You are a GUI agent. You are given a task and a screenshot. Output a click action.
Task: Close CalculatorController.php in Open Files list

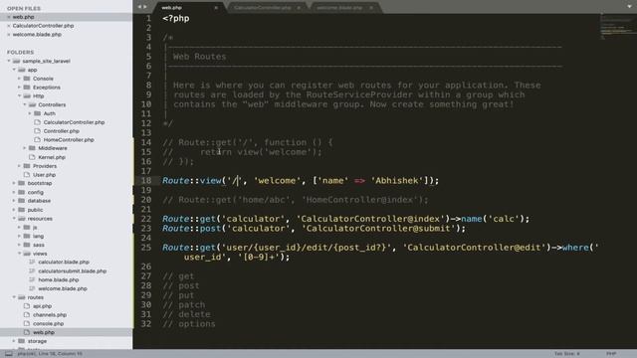[9, 26]
